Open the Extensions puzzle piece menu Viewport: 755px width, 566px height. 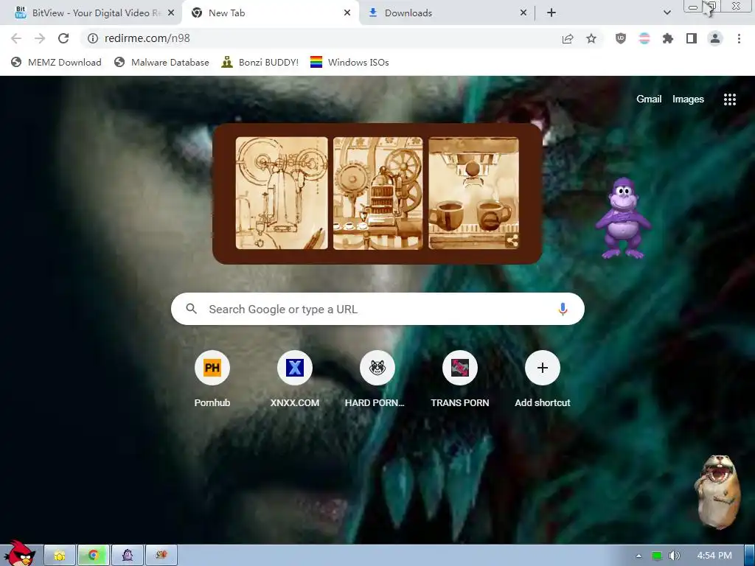[668, 38]
